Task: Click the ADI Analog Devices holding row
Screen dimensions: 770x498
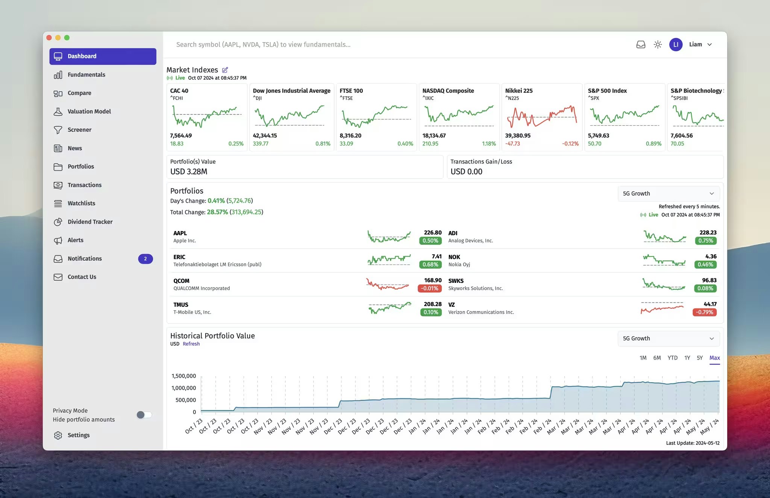Action: pyautogui.click(x=582, y=237)
